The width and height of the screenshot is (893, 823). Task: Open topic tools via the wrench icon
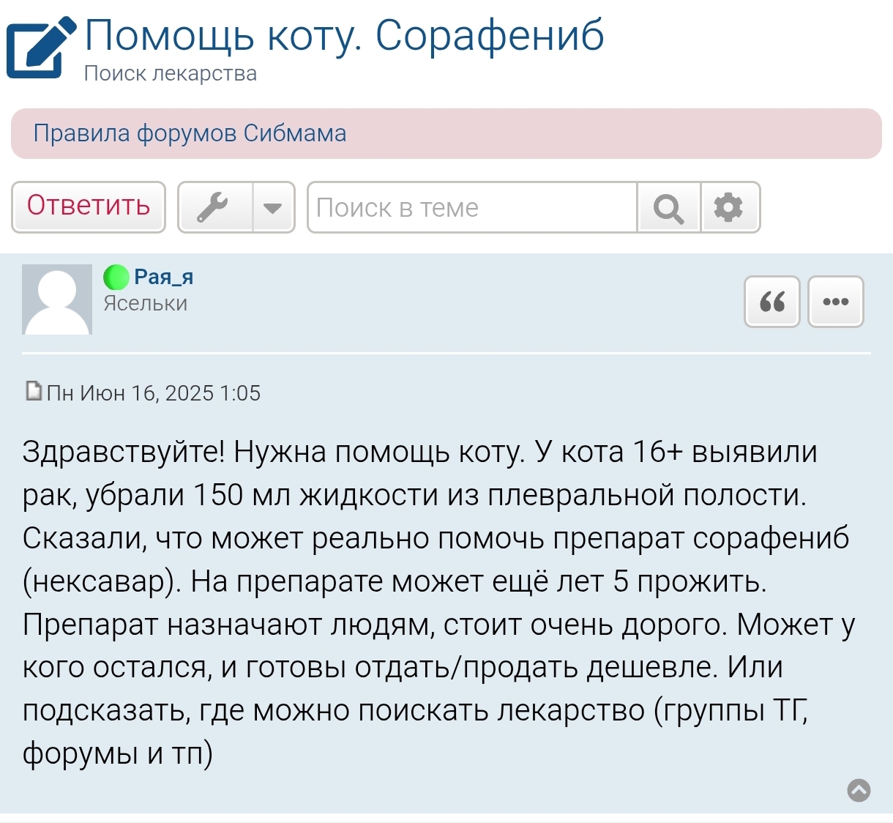click(x=214, y=208)
